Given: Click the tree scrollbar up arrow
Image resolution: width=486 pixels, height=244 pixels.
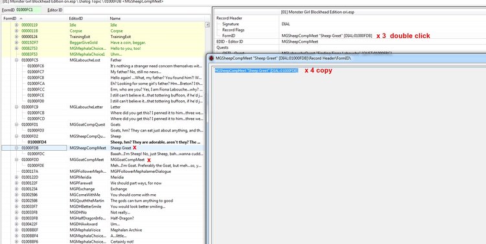Looking at the screenshot, I should [x=207, y=25].
